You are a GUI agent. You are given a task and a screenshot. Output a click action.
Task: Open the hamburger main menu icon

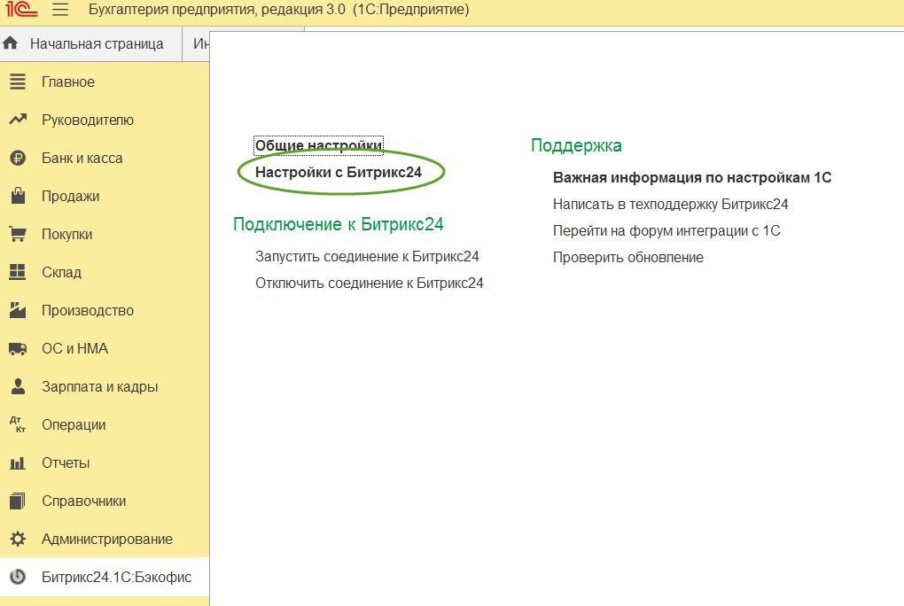(60, 9)
